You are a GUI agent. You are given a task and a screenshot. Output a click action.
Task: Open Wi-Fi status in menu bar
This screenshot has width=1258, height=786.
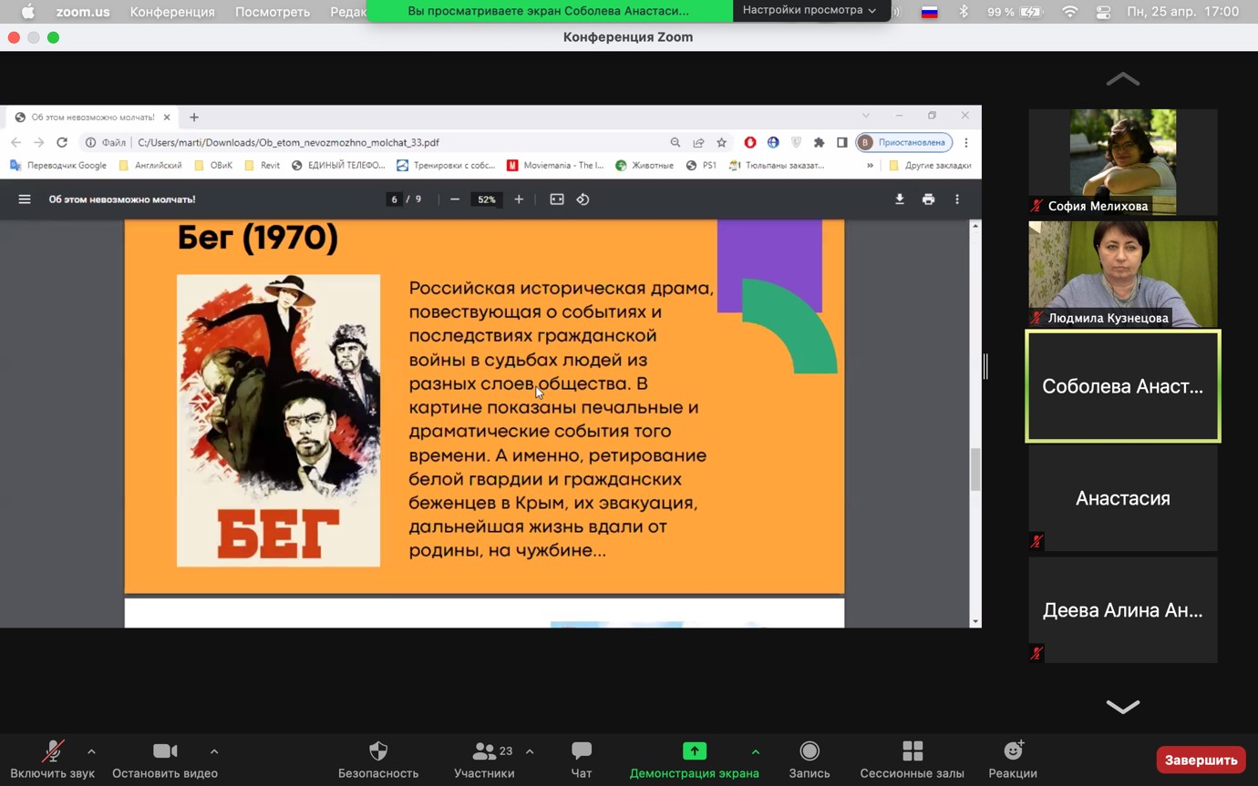(1070, 12)
